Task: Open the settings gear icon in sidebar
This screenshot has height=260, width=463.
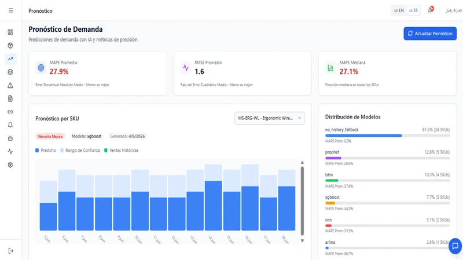Action: 10,165
